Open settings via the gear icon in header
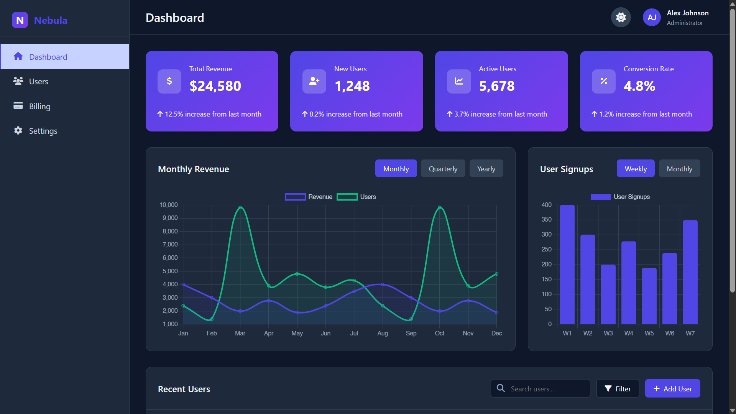Viewport: 736px width, 414px height. click(x=621, y=17)
